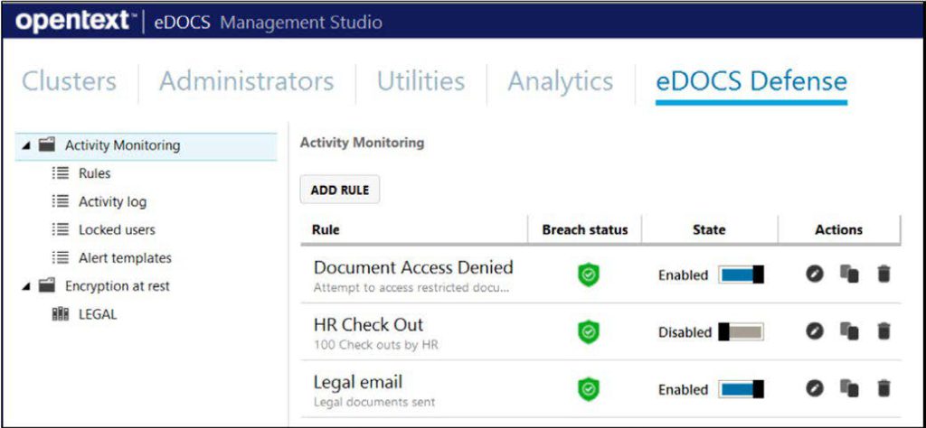Click breach status shield for HR Check Out
Image resolution: width=926 pixels, height=428 pixels.
tap(588, 332)
